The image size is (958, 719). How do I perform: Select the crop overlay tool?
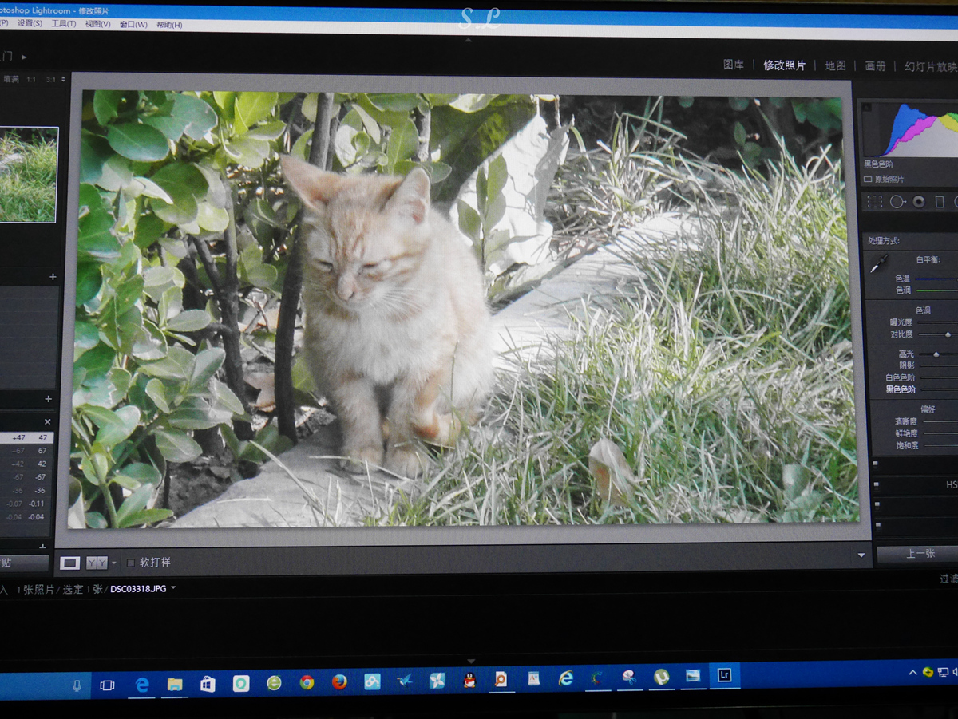[x=875, y=202]
